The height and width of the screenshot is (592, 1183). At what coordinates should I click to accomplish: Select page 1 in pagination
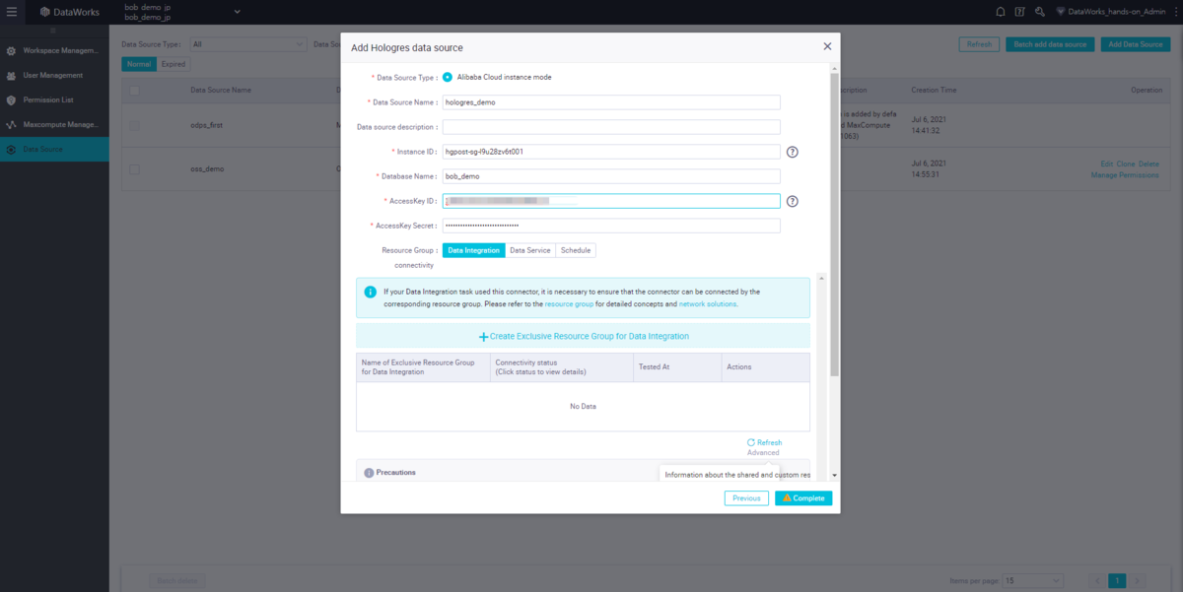pos(1117,581)
